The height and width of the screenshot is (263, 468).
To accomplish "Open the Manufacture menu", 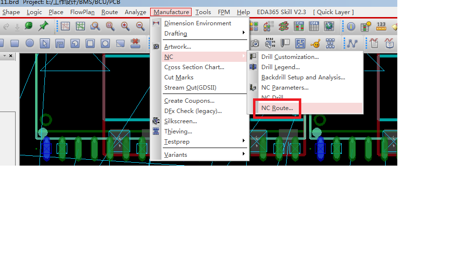I will pyautogui.click(x=171, y=12).
